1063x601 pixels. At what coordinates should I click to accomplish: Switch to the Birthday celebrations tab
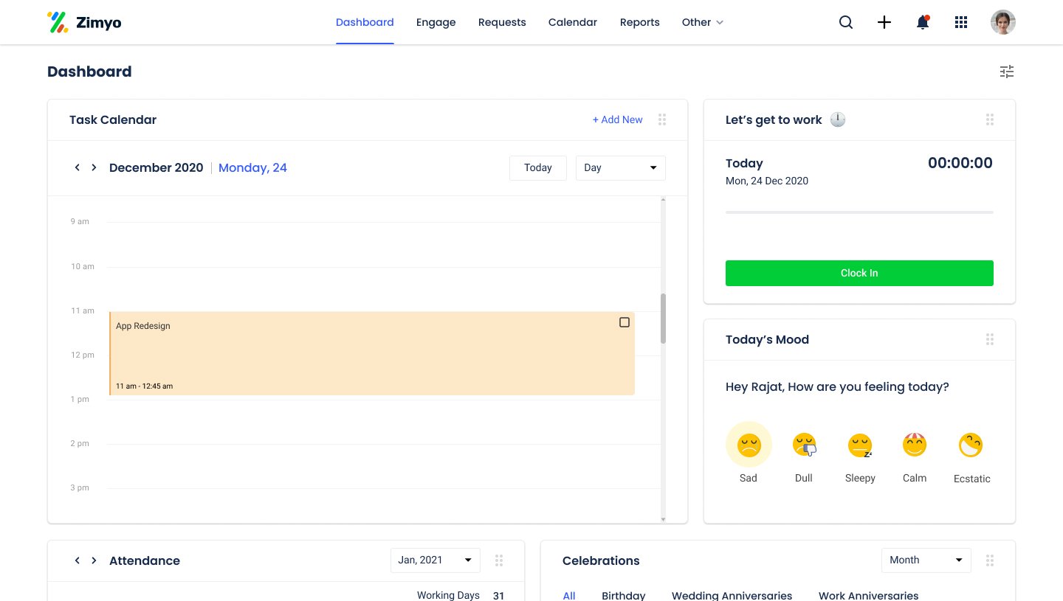click(623, 595)
